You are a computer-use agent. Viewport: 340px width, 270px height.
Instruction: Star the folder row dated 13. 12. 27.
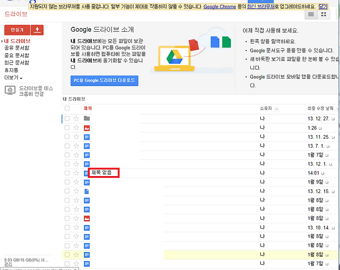76,118
